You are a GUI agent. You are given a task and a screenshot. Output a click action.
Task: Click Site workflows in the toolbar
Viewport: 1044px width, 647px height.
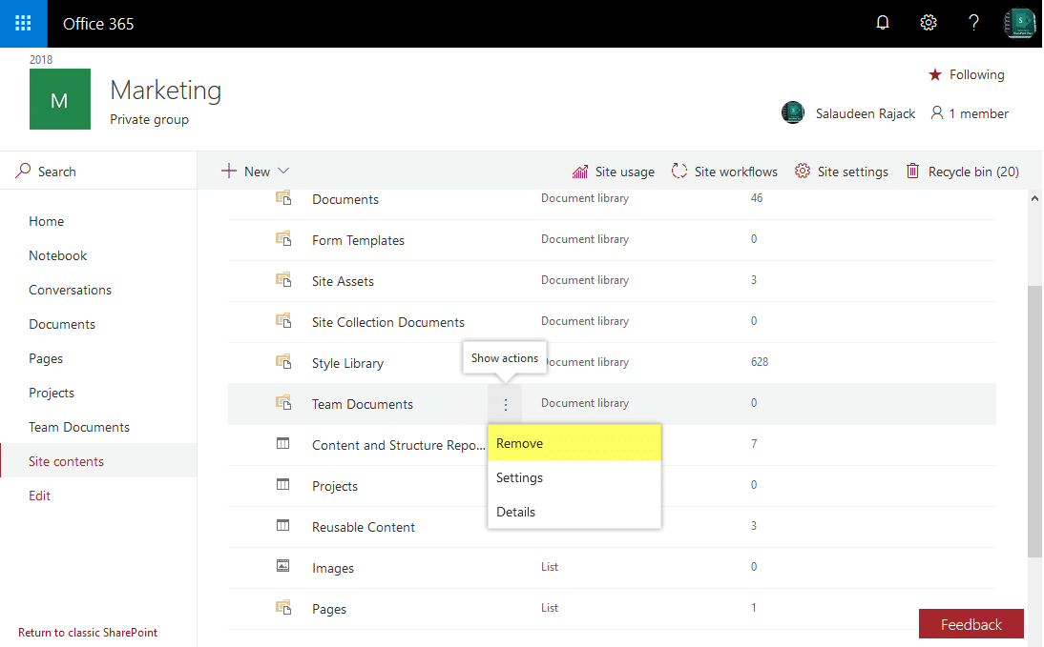(724, 172)
